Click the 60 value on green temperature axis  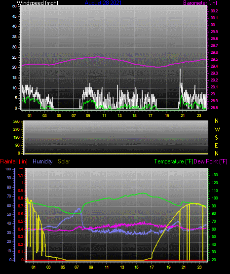[x=214, y=229]
